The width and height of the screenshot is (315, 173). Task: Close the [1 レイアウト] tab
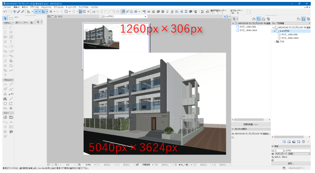[145, 17]
